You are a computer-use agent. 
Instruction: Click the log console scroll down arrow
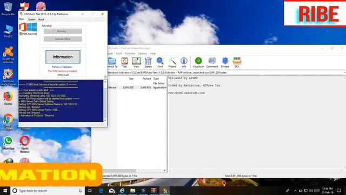(105, 120)
